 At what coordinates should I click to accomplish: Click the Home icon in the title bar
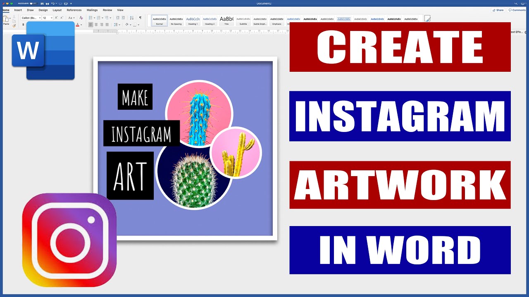(42, 4)
